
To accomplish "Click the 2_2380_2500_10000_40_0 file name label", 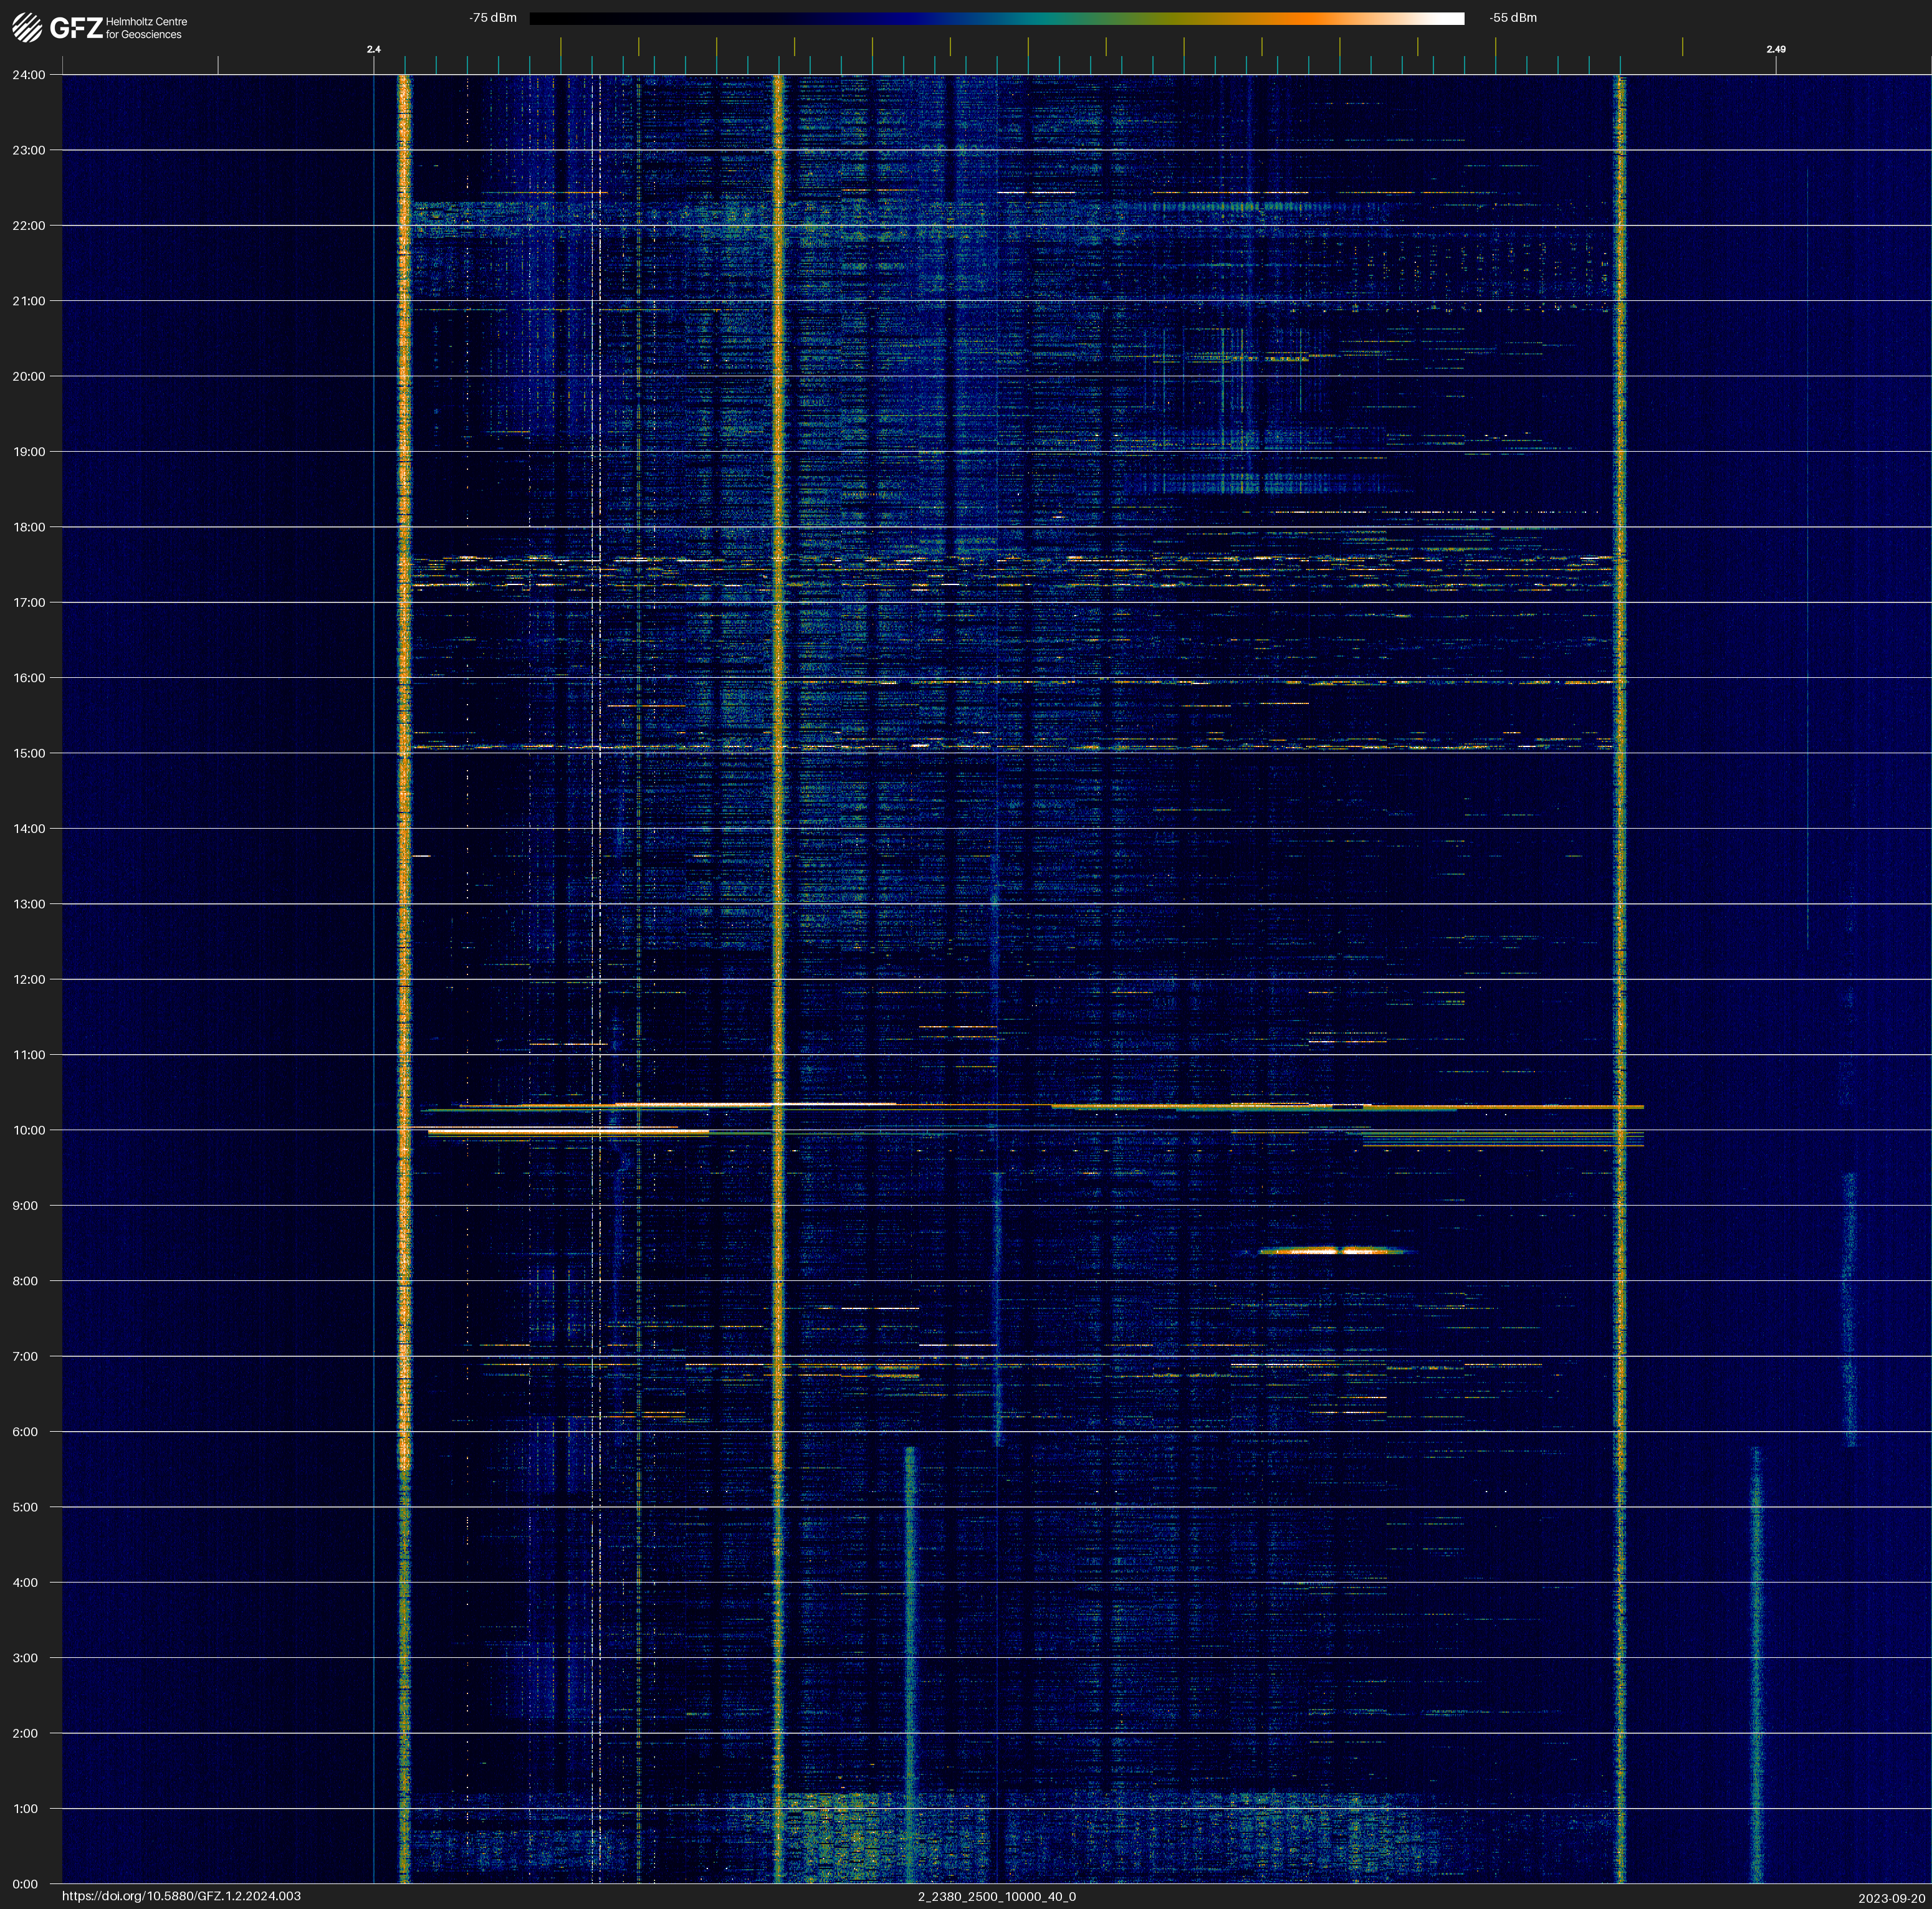I will click(996, 1896).
